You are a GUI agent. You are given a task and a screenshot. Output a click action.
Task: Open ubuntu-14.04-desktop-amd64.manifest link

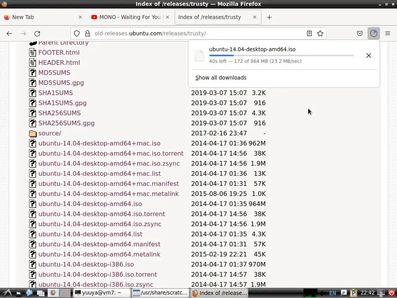coord(99,244)
